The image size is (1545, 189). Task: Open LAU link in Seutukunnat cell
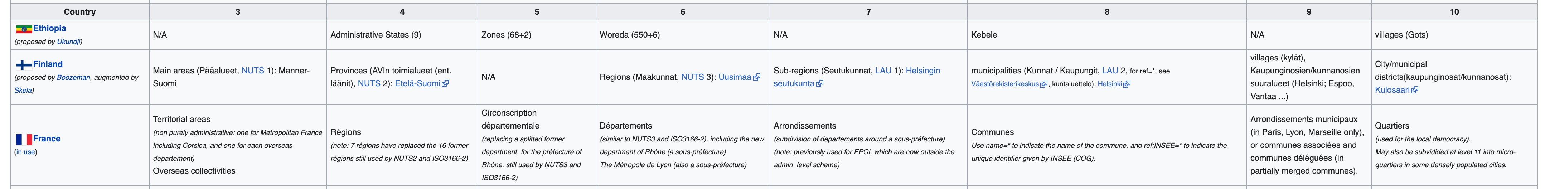[x=883, y=71]
